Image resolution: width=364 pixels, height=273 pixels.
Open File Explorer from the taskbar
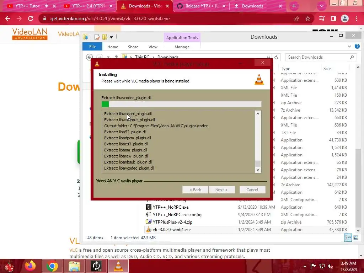pos(74,266)
